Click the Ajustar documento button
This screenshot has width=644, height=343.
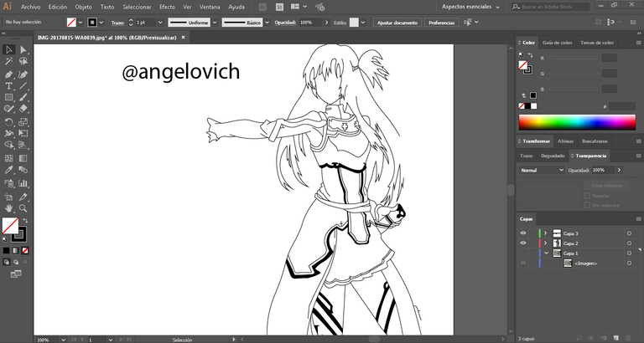397,23
